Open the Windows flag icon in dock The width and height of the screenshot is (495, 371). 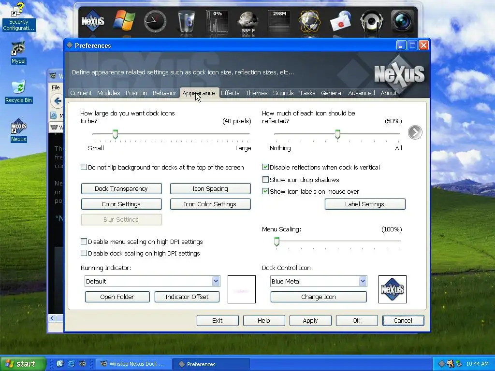click(x=124, y=21)
